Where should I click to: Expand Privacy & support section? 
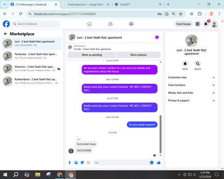click(192, 101)
